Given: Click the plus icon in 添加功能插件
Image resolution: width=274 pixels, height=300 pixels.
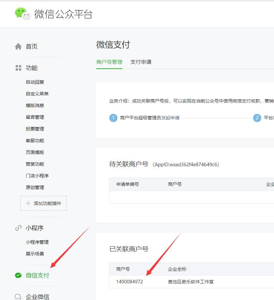Looking at the screenshot, I should coord(28,203).
